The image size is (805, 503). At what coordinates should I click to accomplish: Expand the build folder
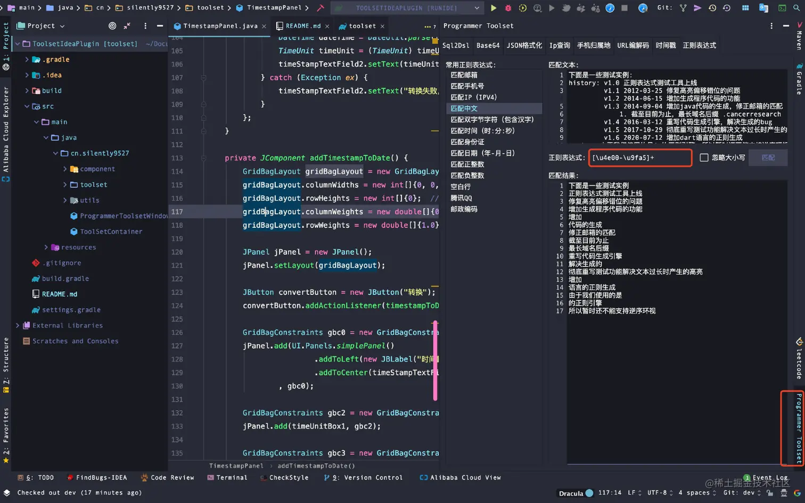coord(27,91)
